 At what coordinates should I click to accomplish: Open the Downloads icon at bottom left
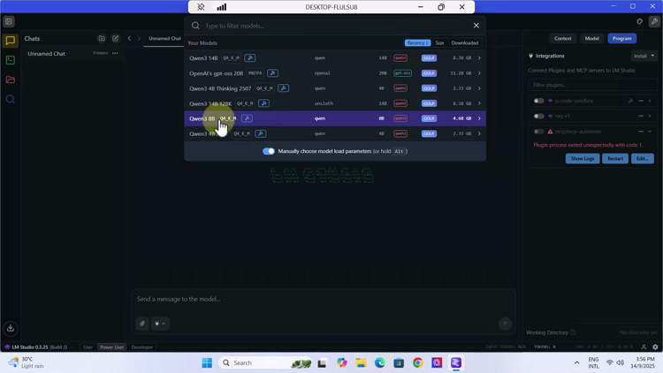(x=10, y=328)
